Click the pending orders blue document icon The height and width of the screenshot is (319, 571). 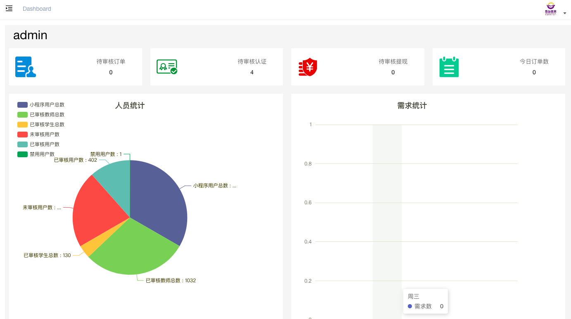[x=26, y=67]
